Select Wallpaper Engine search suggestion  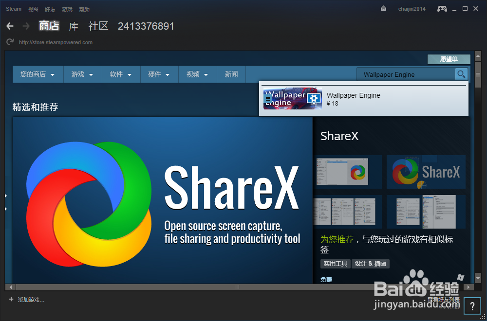(x=364, y=99)
